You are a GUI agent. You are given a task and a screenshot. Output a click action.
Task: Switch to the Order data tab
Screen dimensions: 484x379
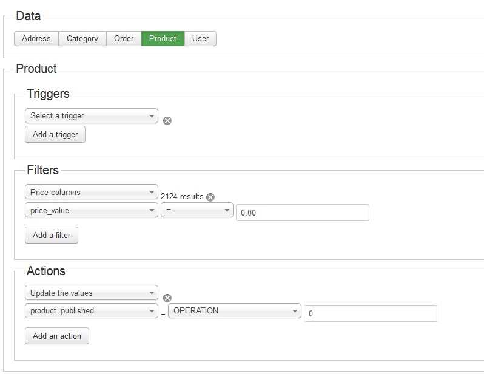coord(124,39)
